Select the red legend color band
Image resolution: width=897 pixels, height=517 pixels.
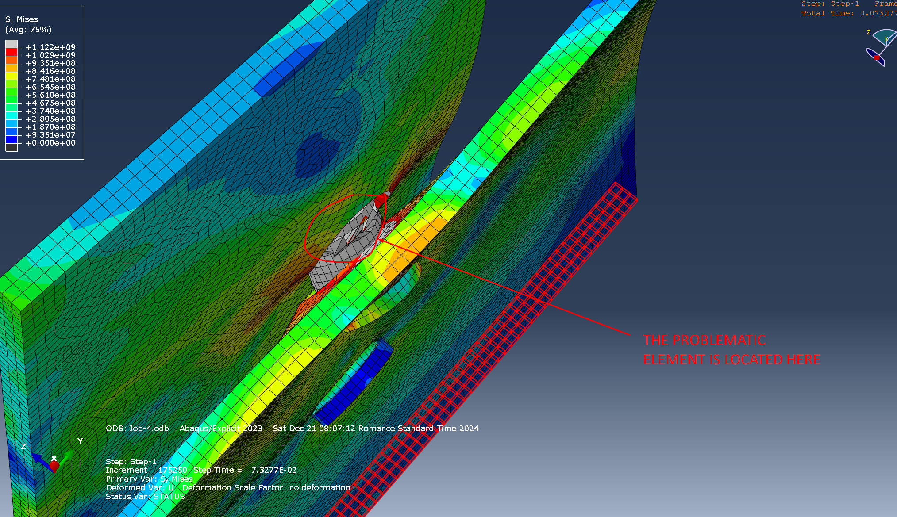click(12, 52)
